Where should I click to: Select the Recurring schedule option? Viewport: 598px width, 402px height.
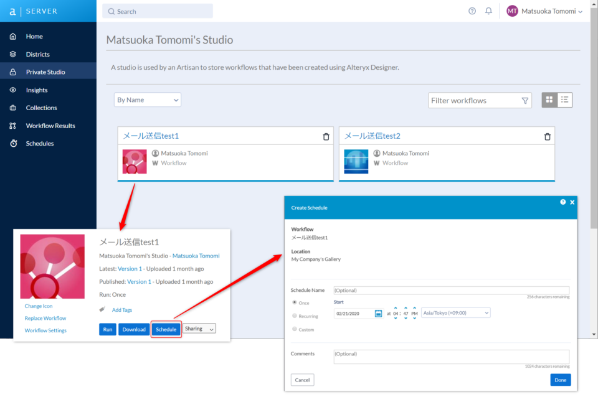pyautogui.click(x=295, y=316)
